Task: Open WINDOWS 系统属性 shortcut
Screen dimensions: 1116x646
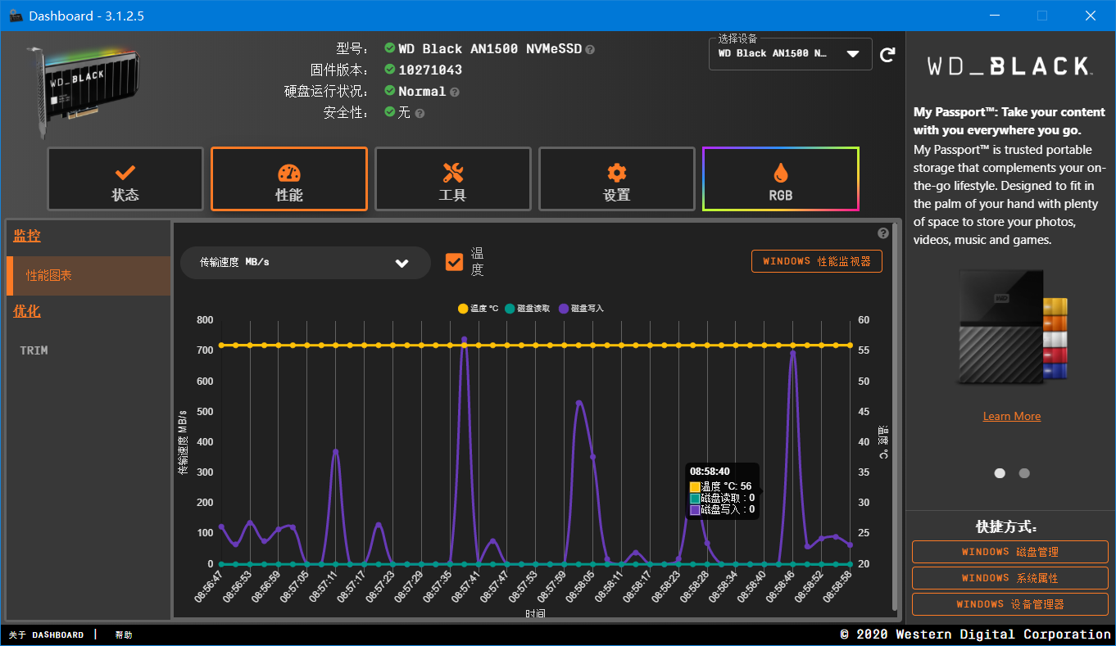Action: coord(1010,578)
